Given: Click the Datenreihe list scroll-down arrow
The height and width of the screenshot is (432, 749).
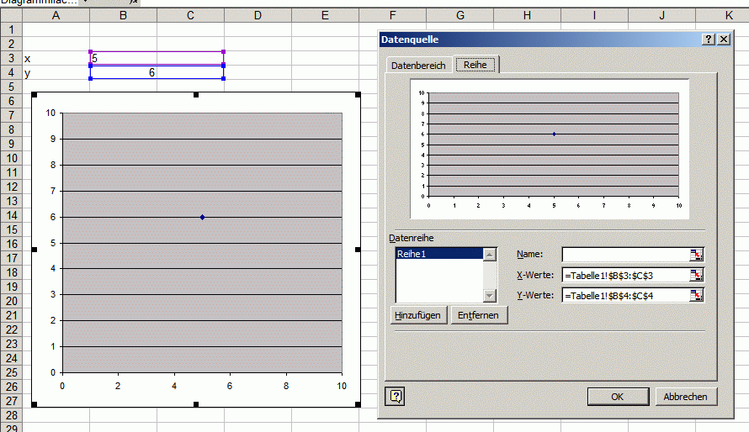Looking at the screenshot, I should [490, 296].
